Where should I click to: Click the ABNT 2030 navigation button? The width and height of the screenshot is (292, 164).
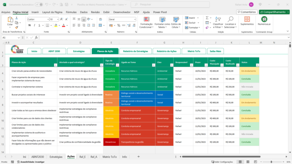click(54, 51)
